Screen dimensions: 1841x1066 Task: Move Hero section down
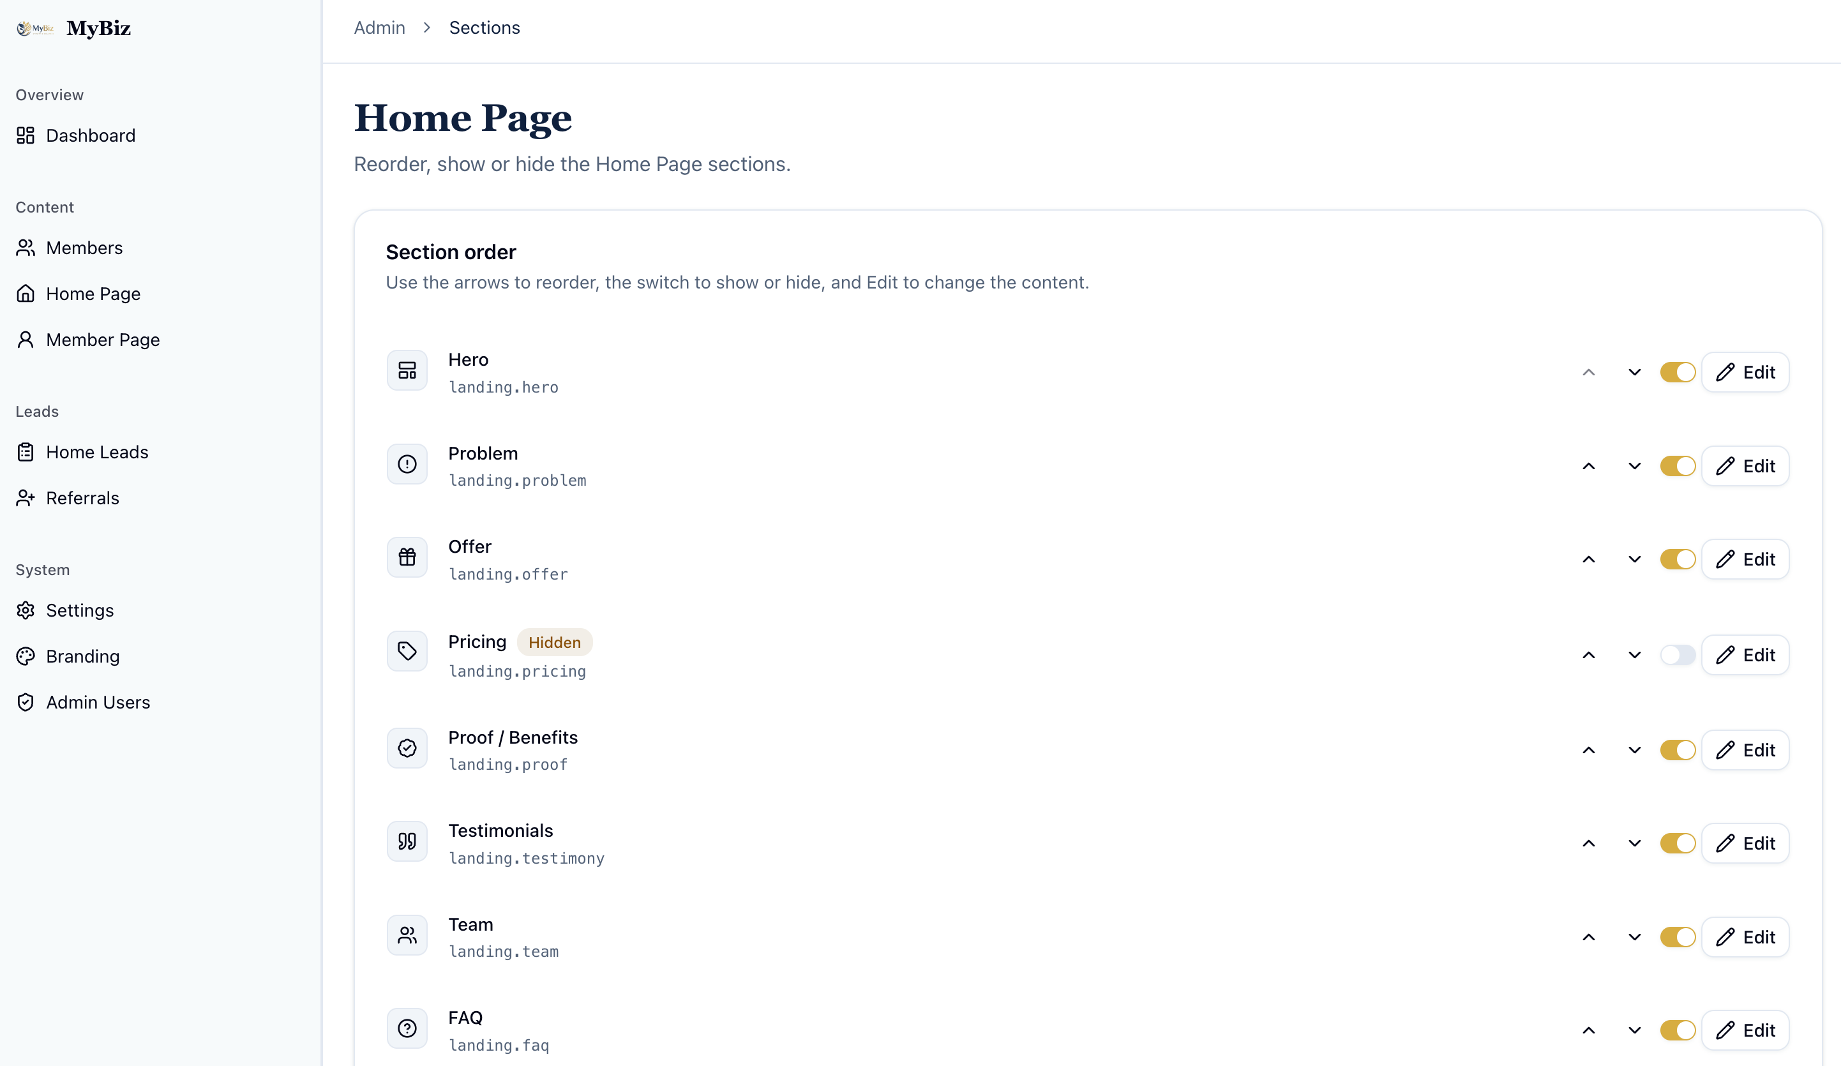click(1635, 373)
